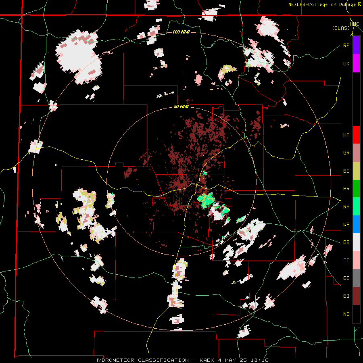Screen dimensions: 363x363
Task: Click the GR legend color block
Action: (356, 153)
